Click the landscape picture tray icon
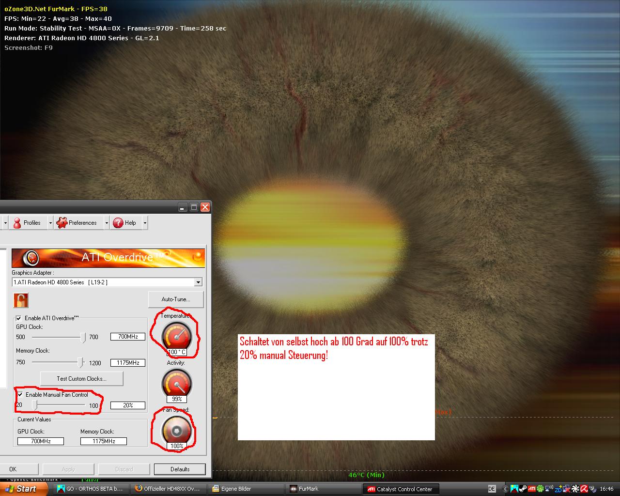Screen dimensions: 620x496 (x=514, y=489)
